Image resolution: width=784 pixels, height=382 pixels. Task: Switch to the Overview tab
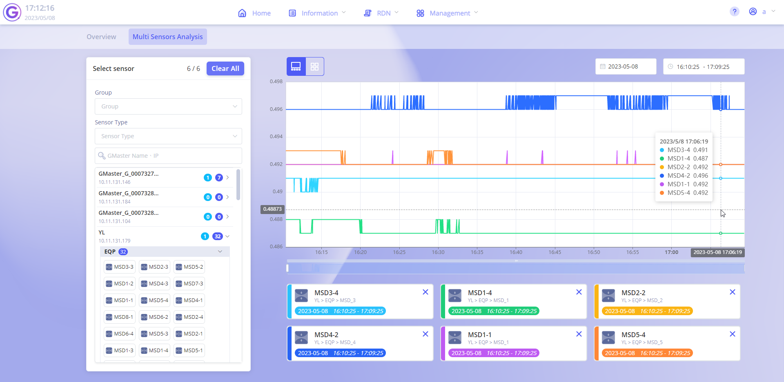[101, 37]
